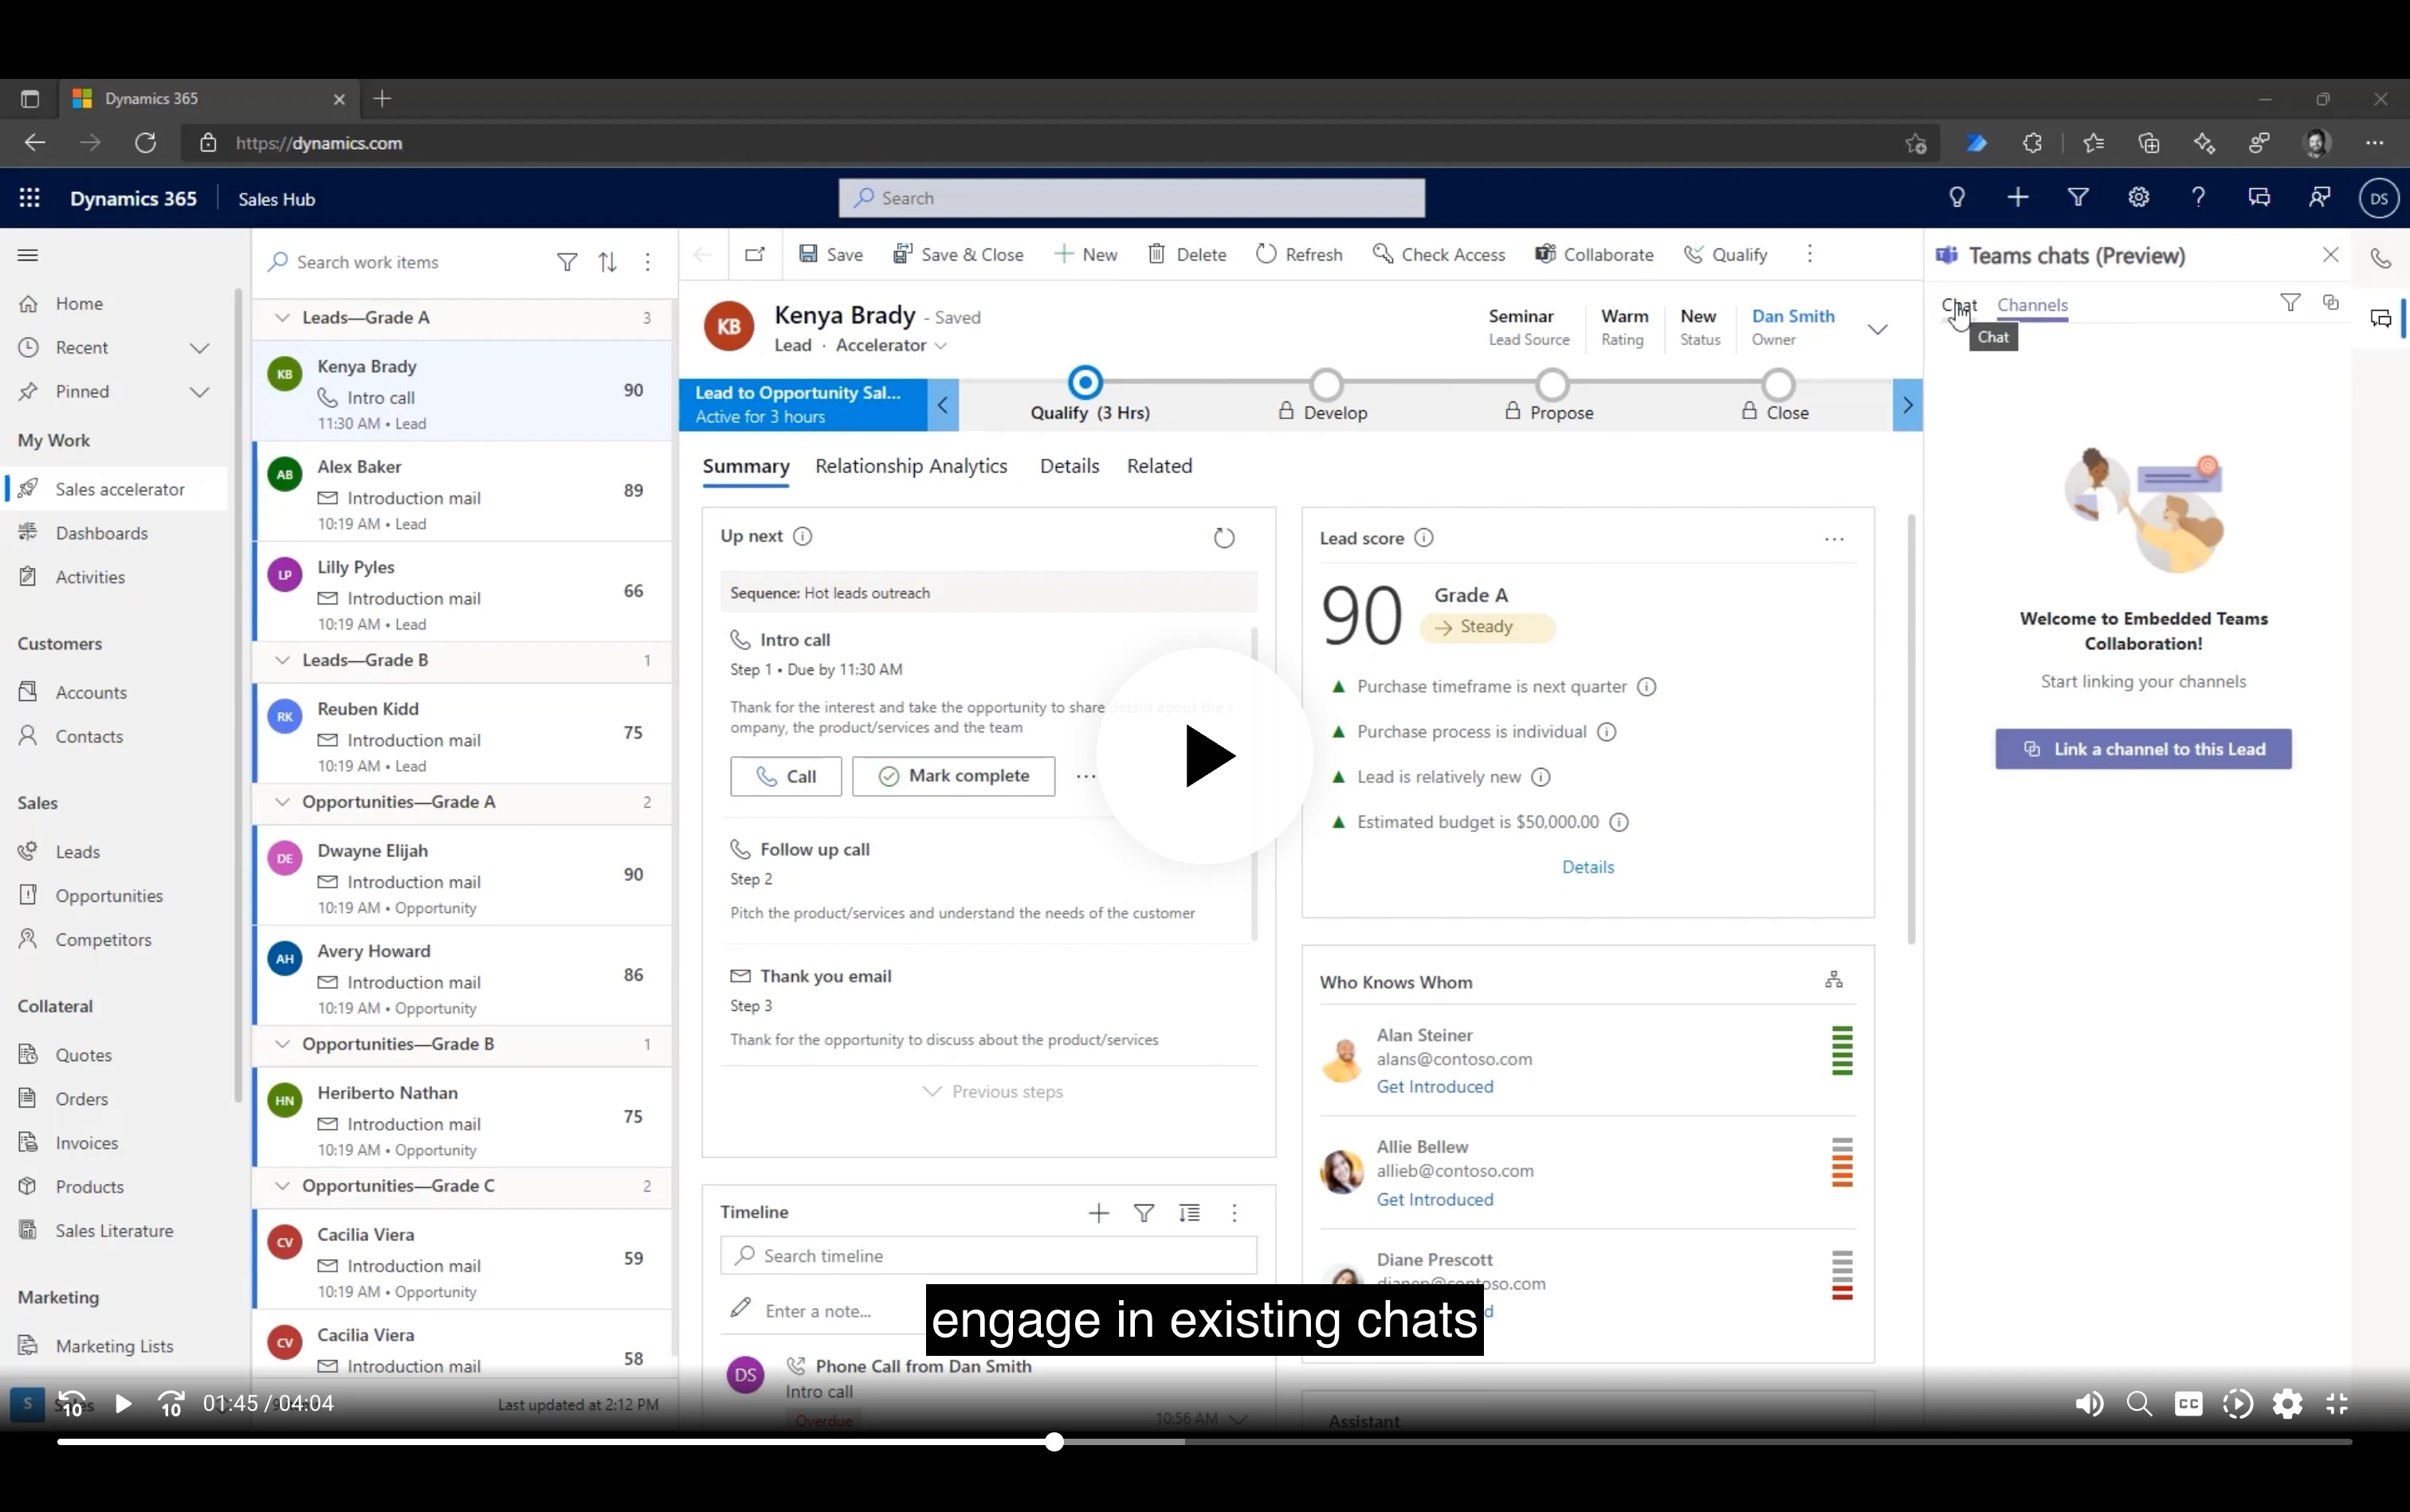This screenshot has height=1512, width=2410.
Task: Select the Develop stage circle
Action: tap(1327, 384)
